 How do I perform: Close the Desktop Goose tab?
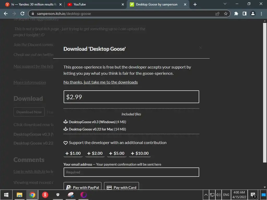185,4
